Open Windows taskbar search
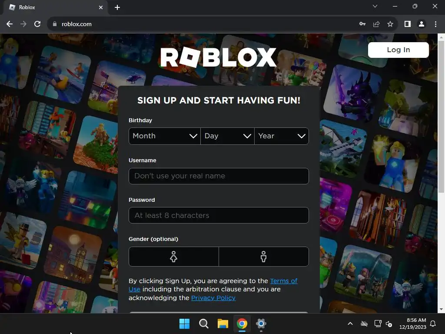The image size is (445, 334). [203, 324]
